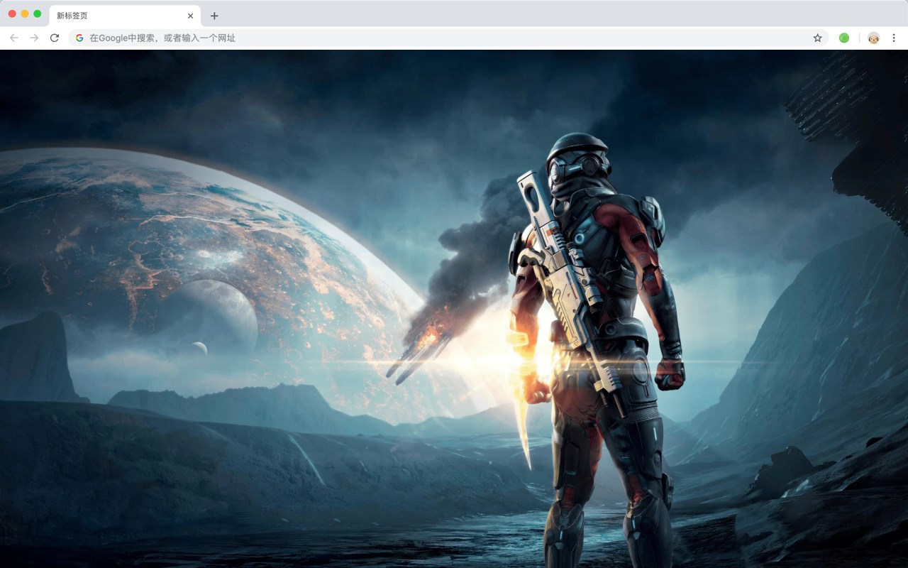Close the window with the red button

coord(12,13)
